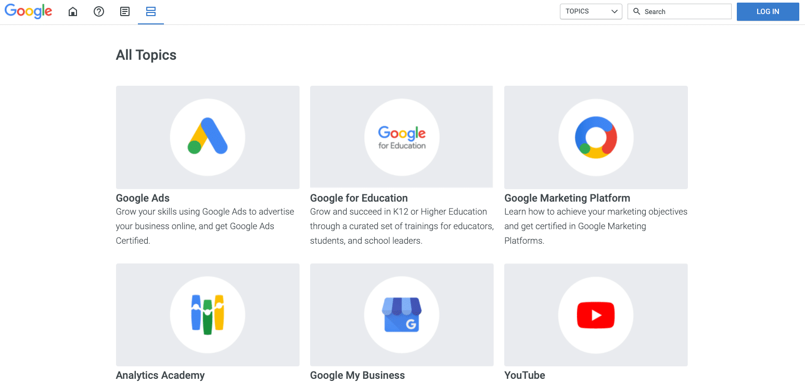Open Google Marketing Platform title link
Image resolution: width=805 pixels, height=384 pixels.
click(x=567, y=198)
